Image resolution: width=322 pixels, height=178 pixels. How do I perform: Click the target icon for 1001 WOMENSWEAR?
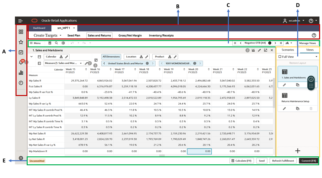tap(195, 64)
